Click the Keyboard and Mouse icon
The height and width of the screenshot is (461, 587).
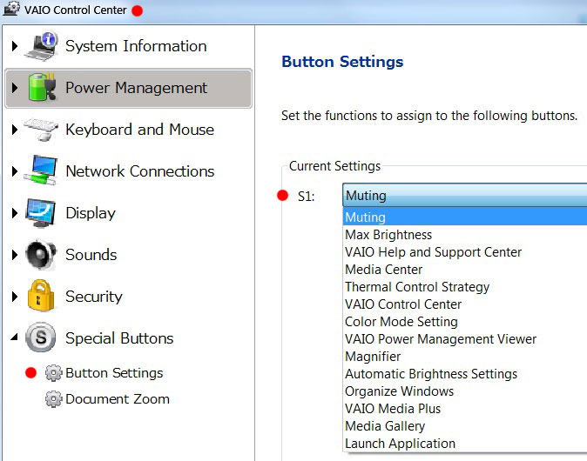tap(41, 130)
